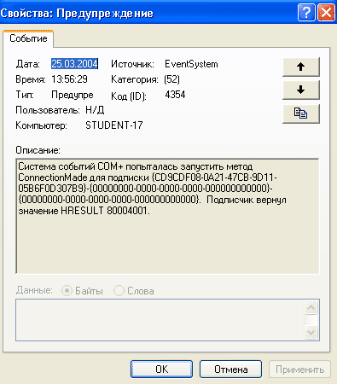Click the time value 13:56:29

(69, 79)
